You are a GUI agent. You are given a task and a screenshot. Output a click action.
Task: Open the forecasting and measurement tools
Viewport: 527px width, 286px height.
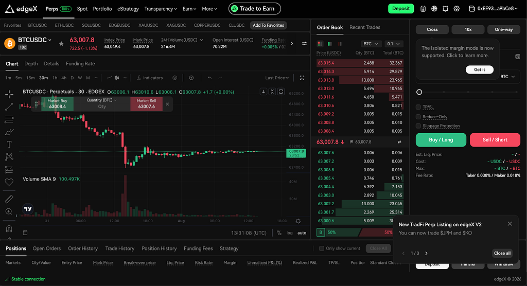coord(9,169)
